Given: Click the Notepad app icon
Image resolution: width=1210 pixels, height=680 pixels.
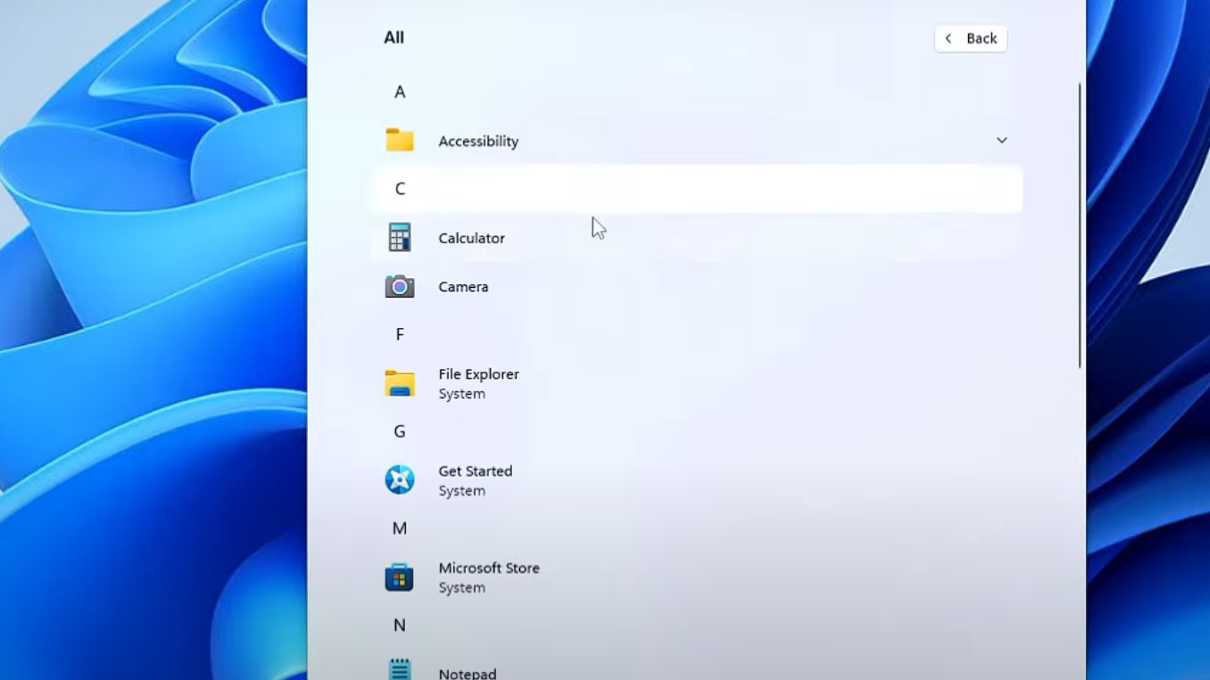Looking at the screenshot, I should (x=400, y=669).
